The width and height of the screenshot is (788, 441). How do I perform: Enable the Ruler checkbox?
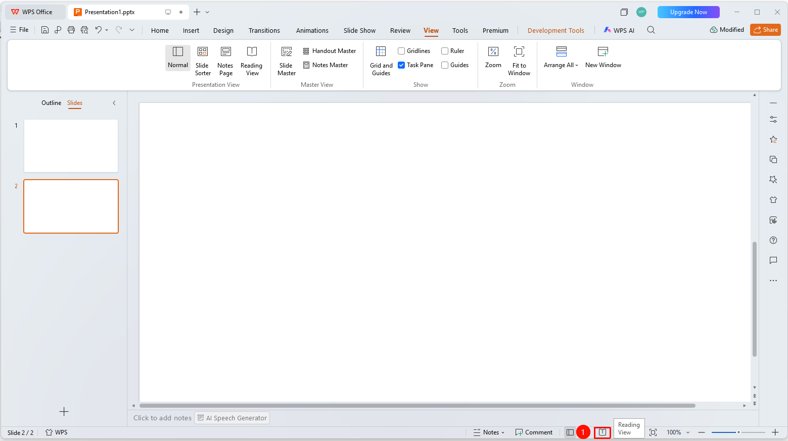pos(445,51)
